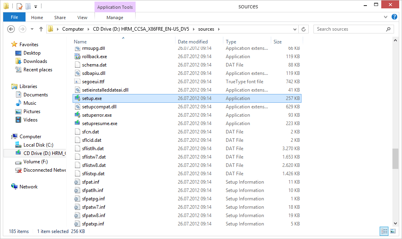Screen dimensions: 402x239
Task: Open the File menu tab
Action: coord(14,17)
